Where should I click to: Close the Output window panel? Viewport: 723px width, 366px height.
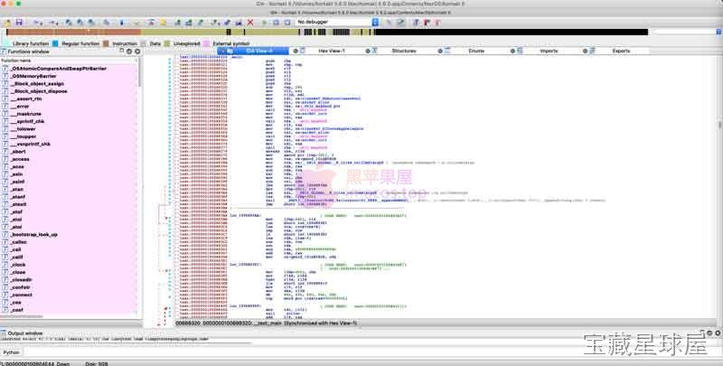pos(718,333)
